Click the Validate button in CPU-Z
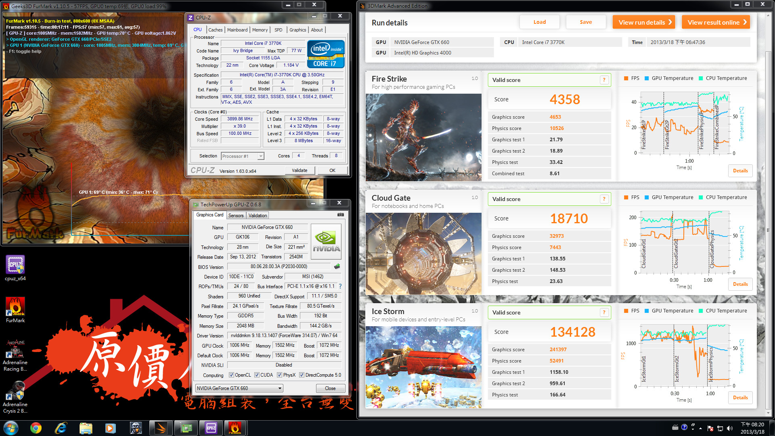 pos(300,170)
